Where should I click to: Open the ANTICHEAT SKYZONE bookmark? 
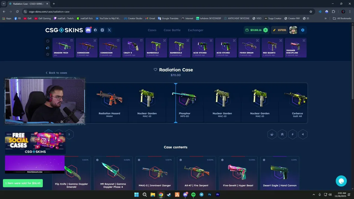[x=236, y=19]
